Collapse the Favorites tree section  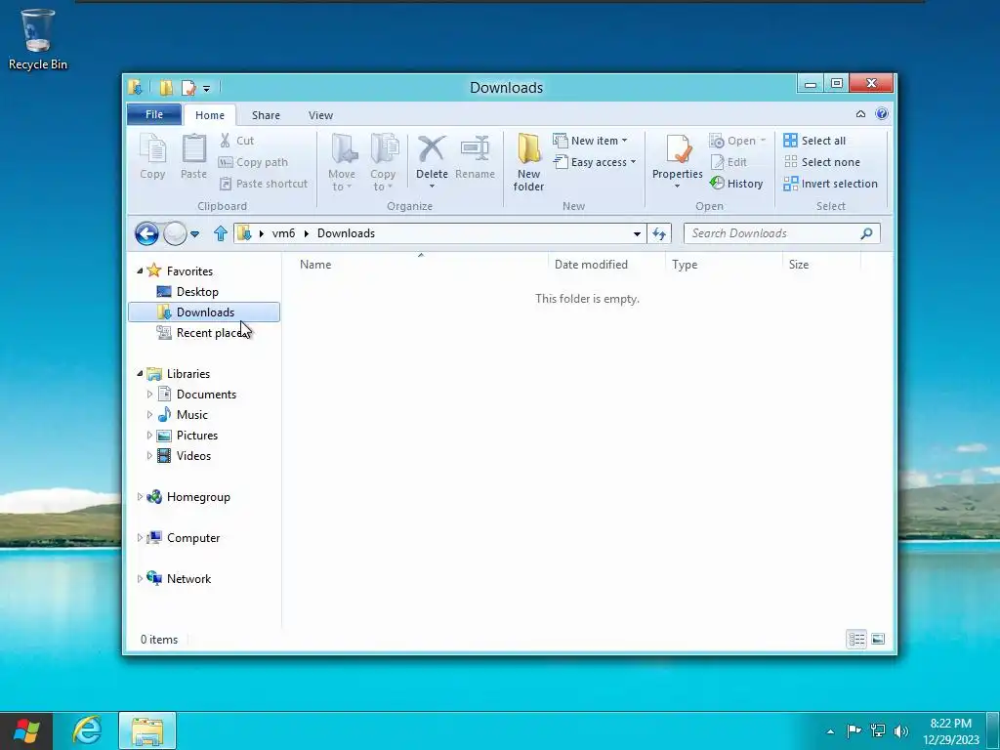[140, 271]
